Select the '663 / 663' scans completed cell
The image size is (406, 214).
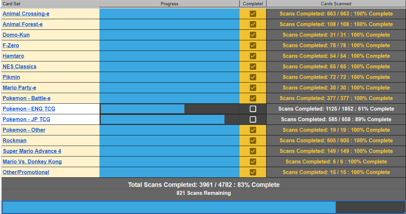(336, 14)
